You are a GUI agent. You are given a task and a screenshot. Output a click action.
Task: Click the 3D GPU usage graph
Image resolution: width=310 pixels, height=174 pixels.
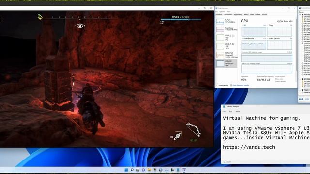point(254,31)
